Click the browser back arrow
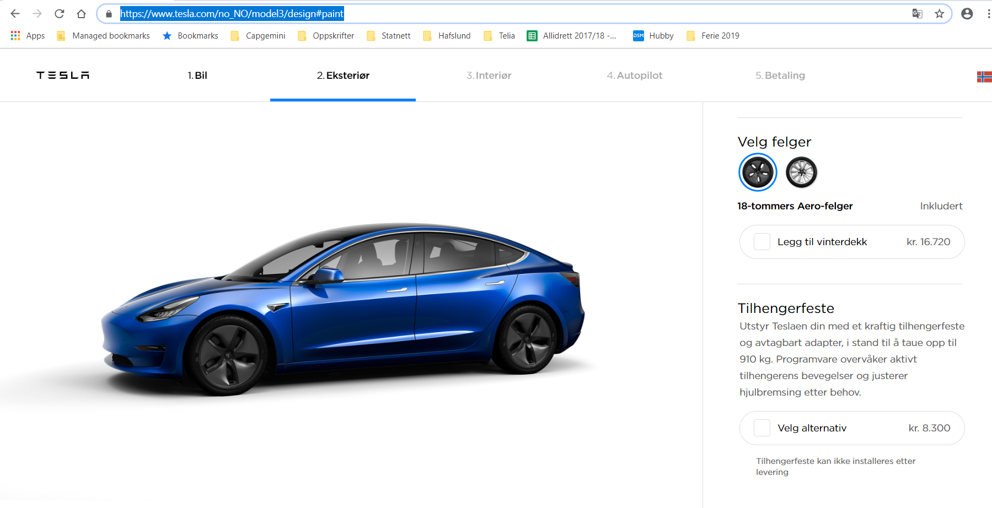 (x=15, y=14)
